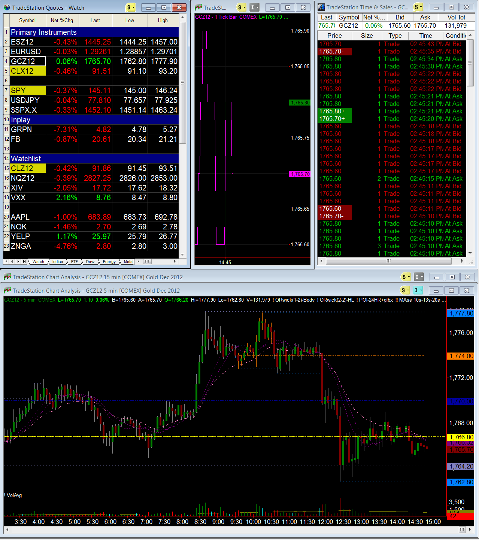Click Time & Sales horizontal scrollbar thumb

pos(389,261)
